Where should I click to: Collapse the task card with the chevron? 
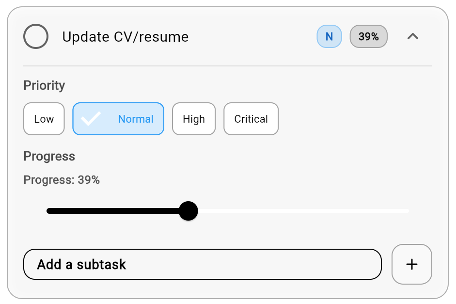[413, 36]
